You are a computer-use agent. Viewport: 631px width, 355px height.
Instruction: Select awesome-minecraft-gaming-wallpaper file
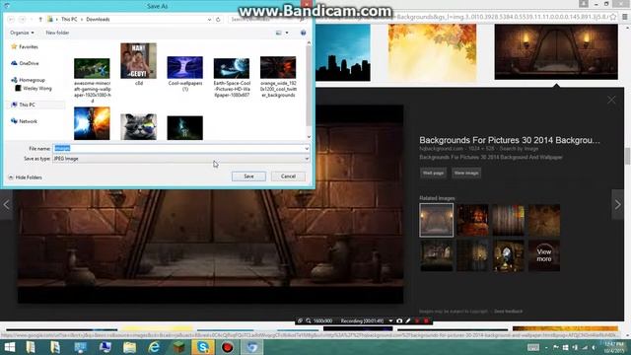click(x=92, y=80)
